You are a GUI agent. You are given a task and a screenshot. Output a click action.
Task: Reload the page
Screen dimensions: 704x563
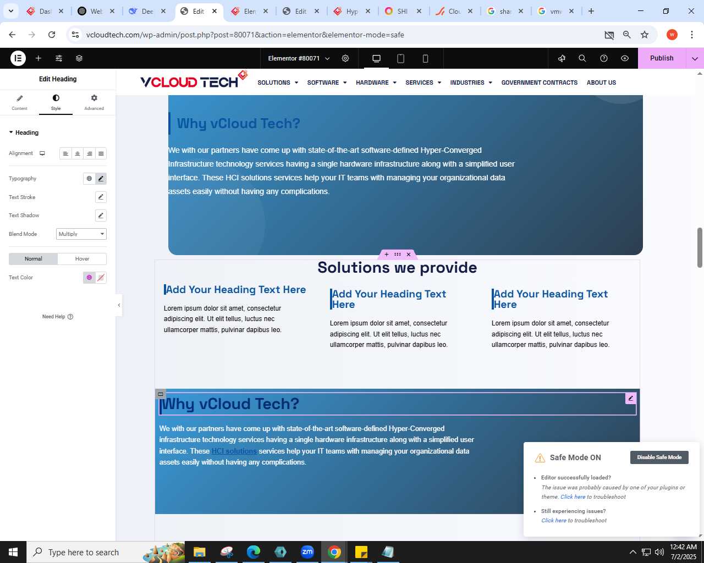(52, 35)
